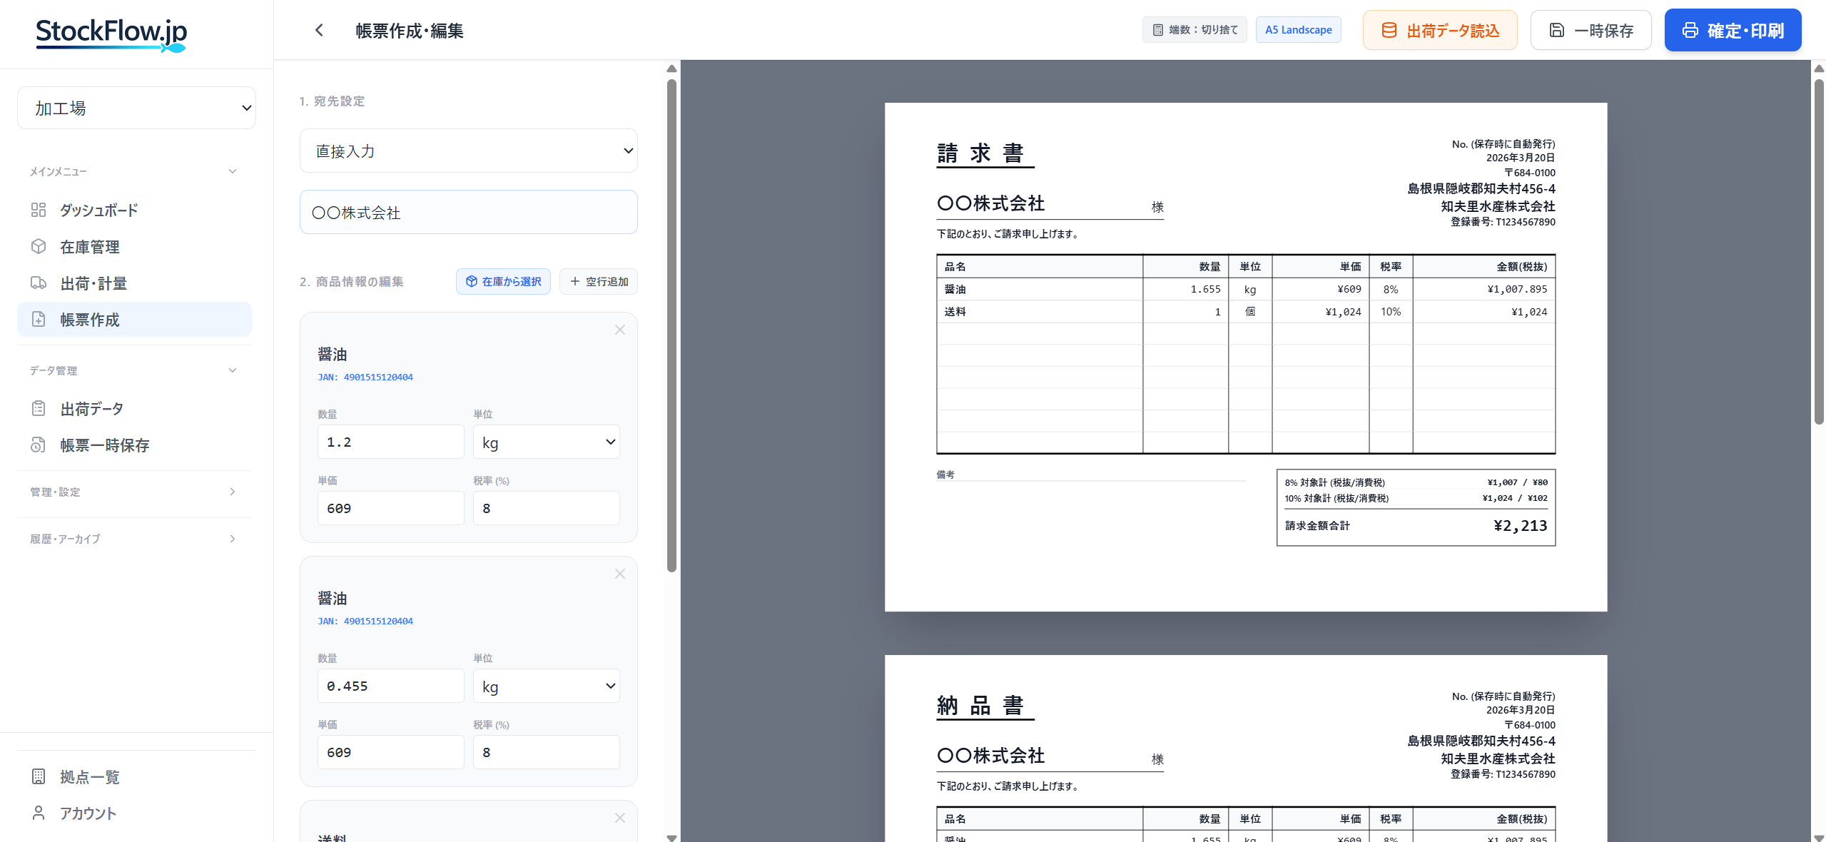This screenshot has width=1826, height=842.
Task: Open 帳票一時保存 in the sidebar
Action: coord(104,444)
